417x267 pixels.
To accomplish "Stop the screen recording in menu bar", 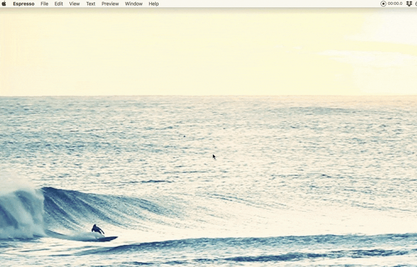I will point(383,4).
